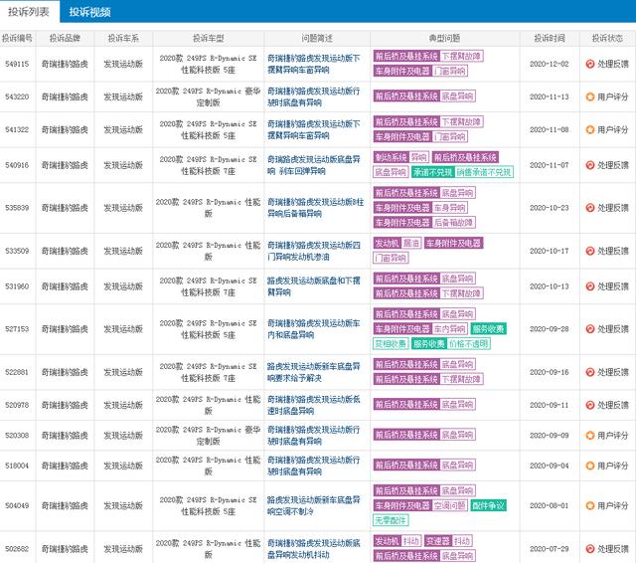Click the 空调问题 tag in row 504049
This screenshot has height=563, width=636.
click(x=450, y=505)
